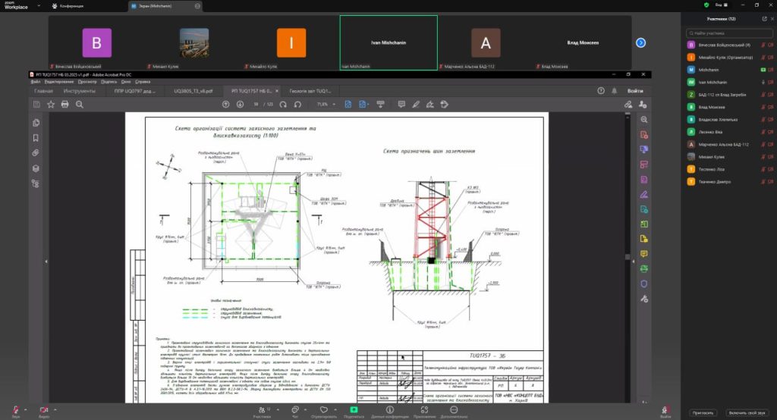Click the magnifier search icon in Acrobat toolbar
Viewport: 777px width, 420px height.
80,104
